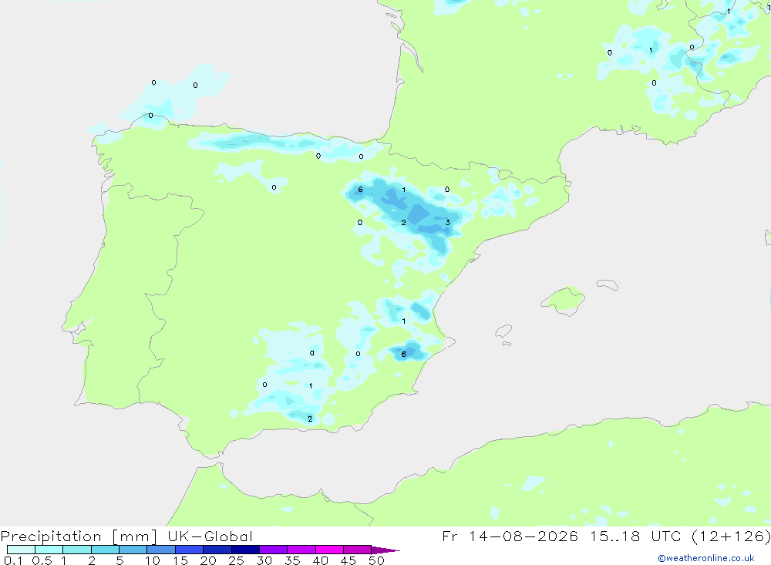The image size is (771, 565).
Task: Click the 1–2 mm legend color swatch
Action: pyautogui.click(x=77, y=550)
